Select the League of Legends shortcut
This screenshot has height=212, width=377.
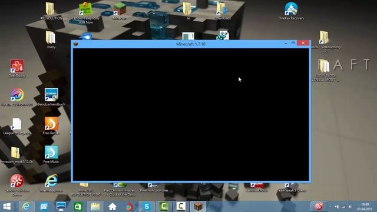click(x=17, y=125)
